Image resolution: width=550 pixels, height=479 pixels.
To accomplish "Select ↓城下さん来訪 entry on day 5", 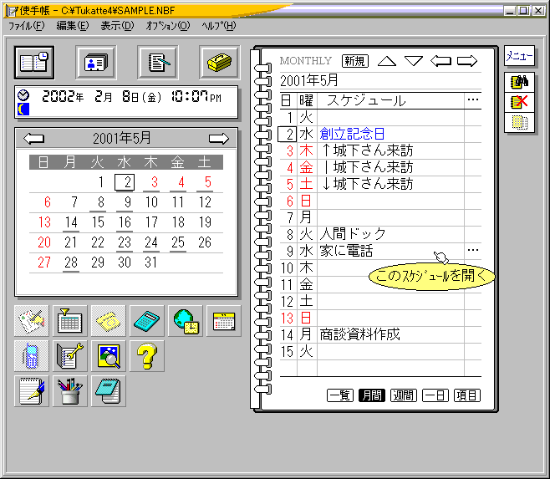I will (367, 184).
